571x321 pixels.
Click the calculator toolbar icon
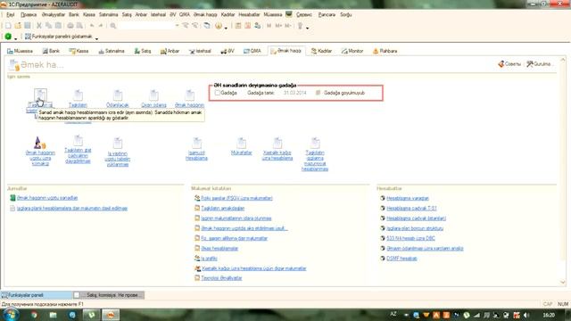pos(238,26)
